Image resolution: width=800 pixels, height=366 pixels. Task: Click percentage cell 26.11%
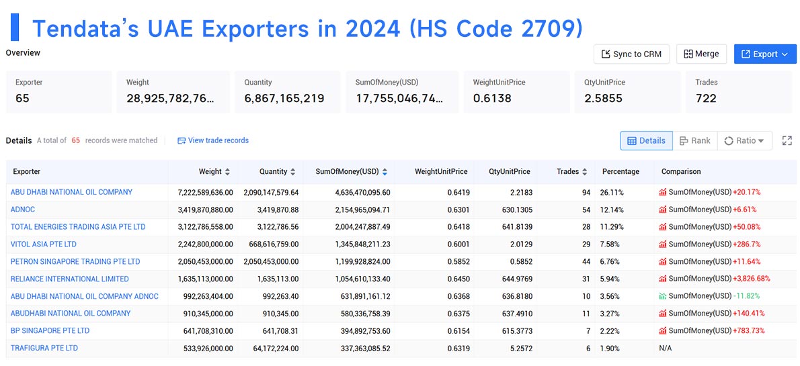pos(611,192)
